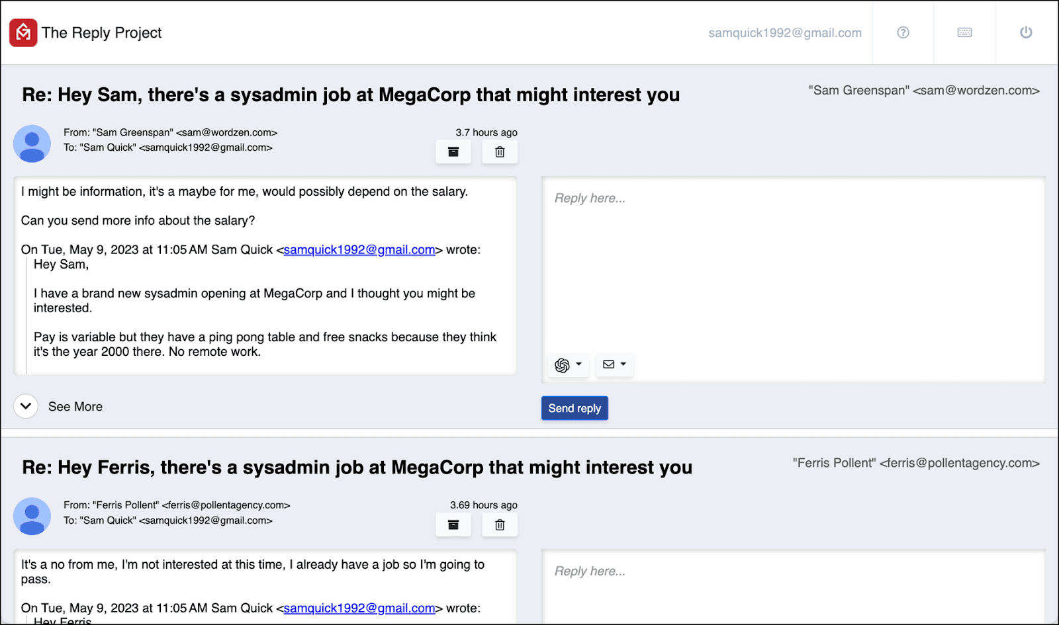Screen dimensions: 1059x625
Task: Click Sam Greenspan's avatar image
Action: [32, 144]
